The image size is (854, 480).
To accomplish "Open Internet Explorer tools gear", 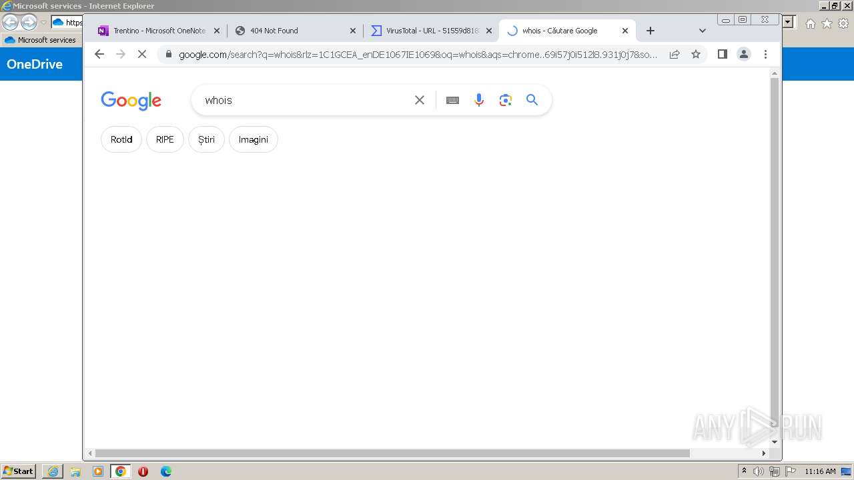I will tap(843, 24).
